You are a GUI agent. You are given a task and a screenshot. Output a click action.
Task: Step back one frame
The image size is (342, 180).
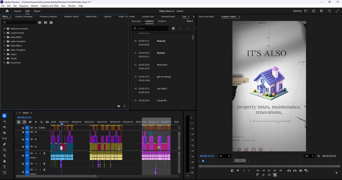pos(264,170)
